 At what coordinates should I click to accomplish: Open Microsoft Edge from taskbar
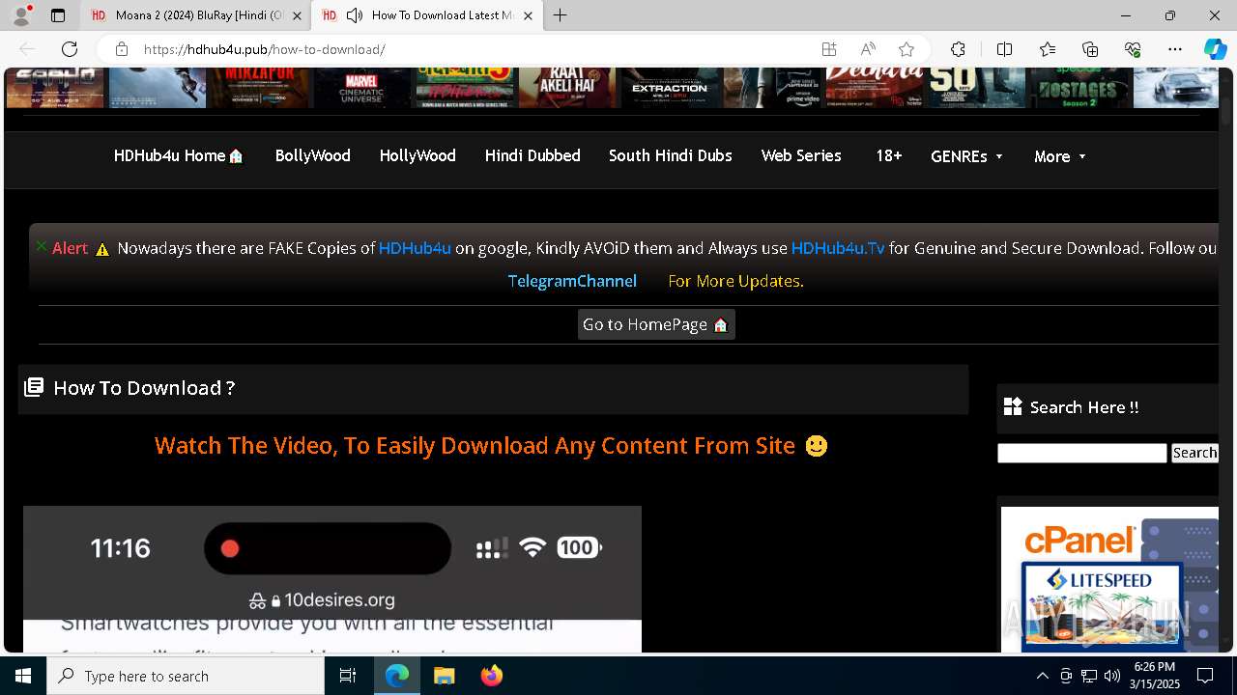click(397, 676)
